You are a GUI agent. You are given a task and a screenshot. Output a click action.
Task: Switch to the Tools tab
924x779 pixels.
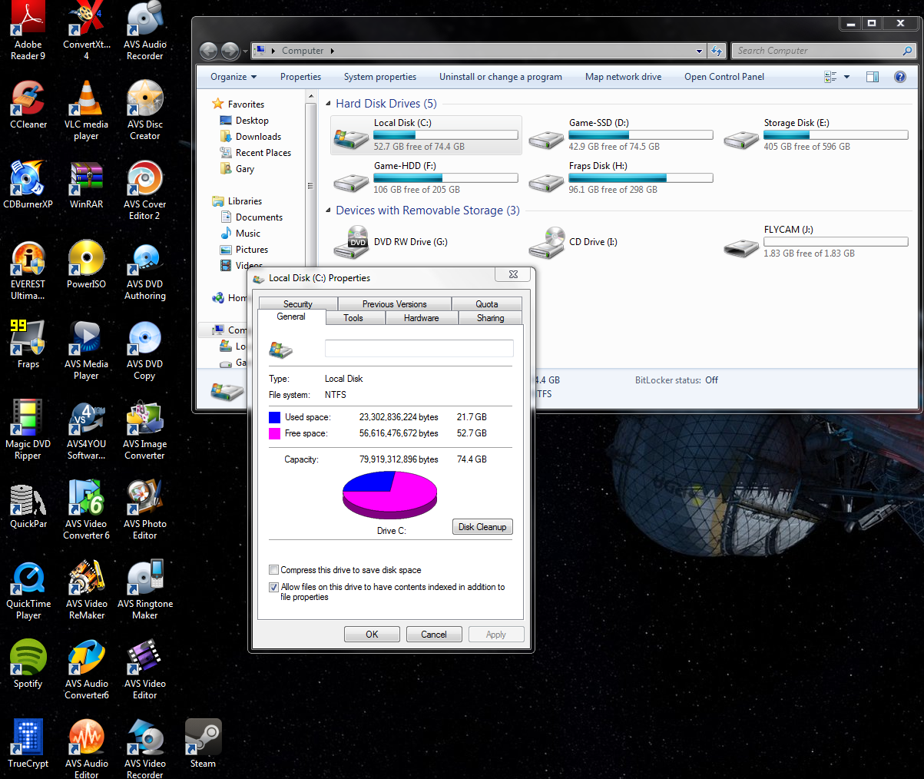354,317
